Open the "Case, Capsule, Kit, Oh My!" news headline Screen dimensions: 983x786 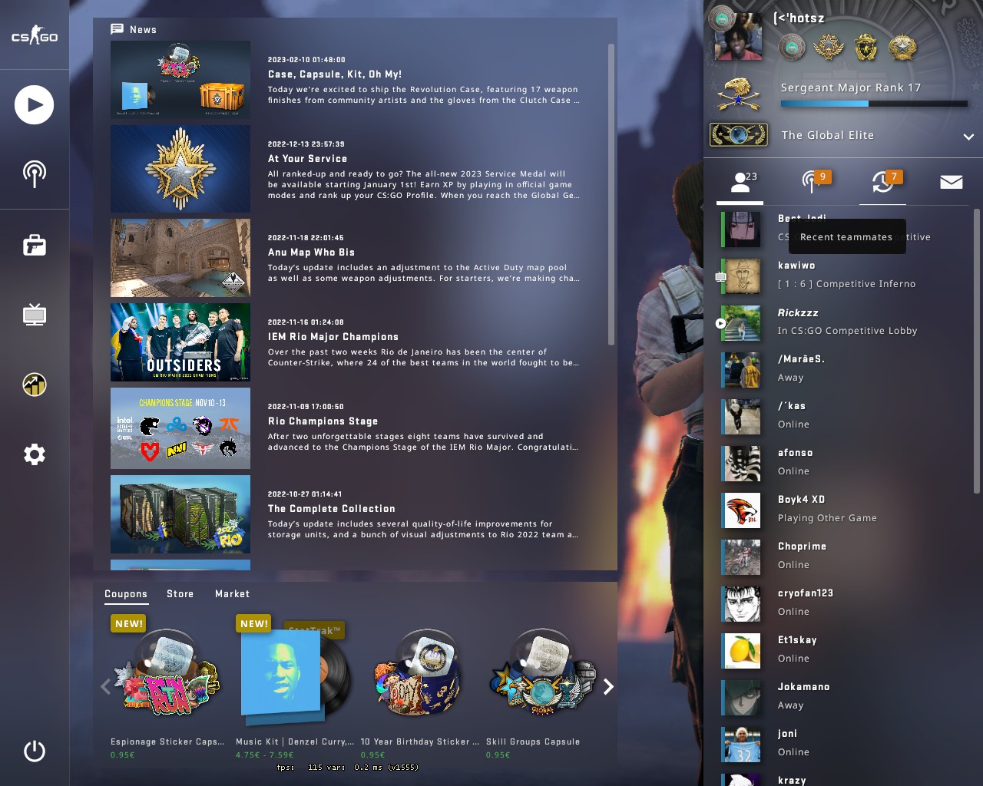(335, 74)
